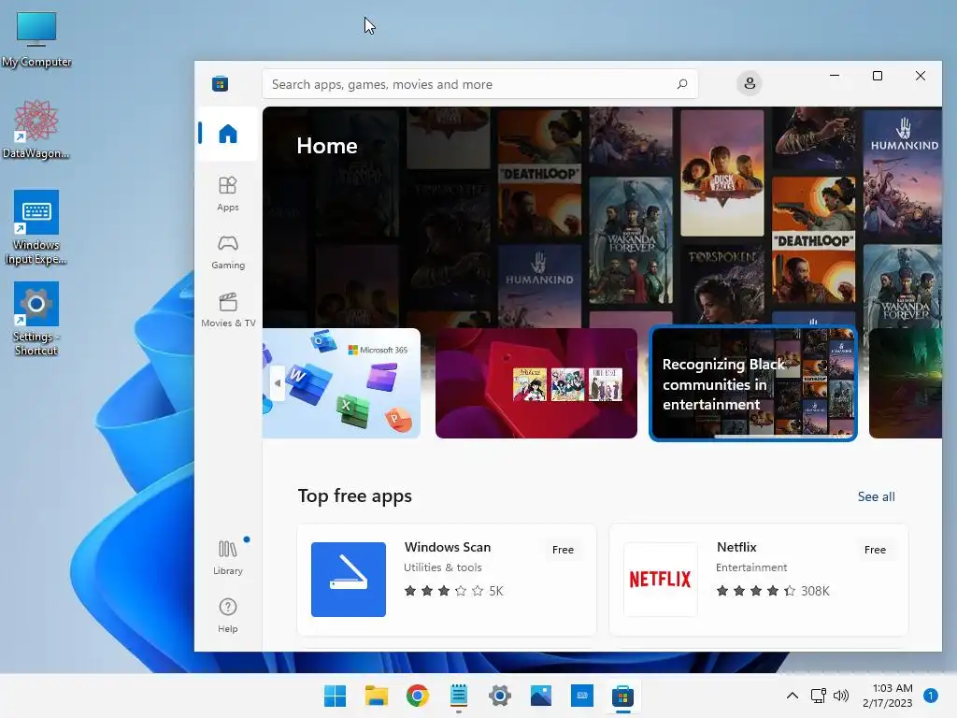Viewport: 957px width, 718px height.
Task: Open the Library in the sidebar
Action: point(228,557)
